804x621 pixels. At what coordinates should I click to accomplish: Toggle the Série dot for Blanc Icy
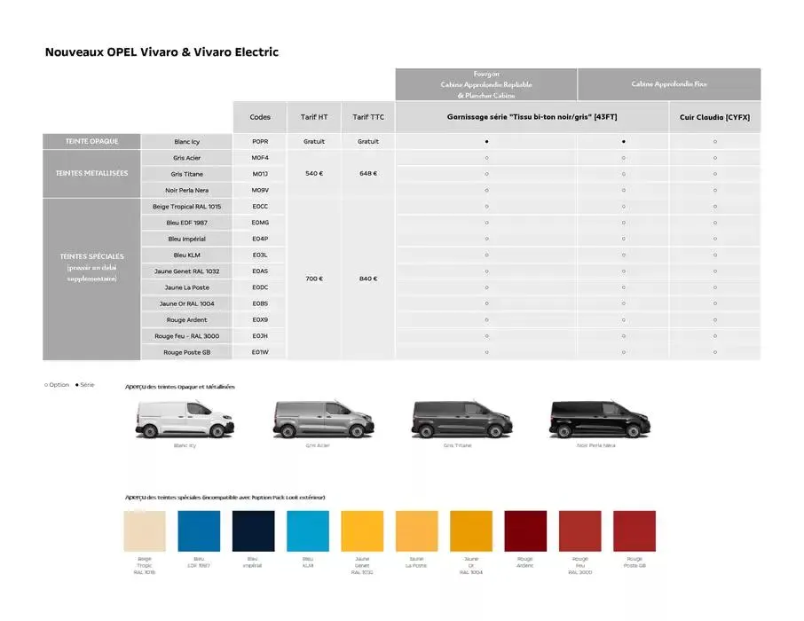(x=488, y=140)
